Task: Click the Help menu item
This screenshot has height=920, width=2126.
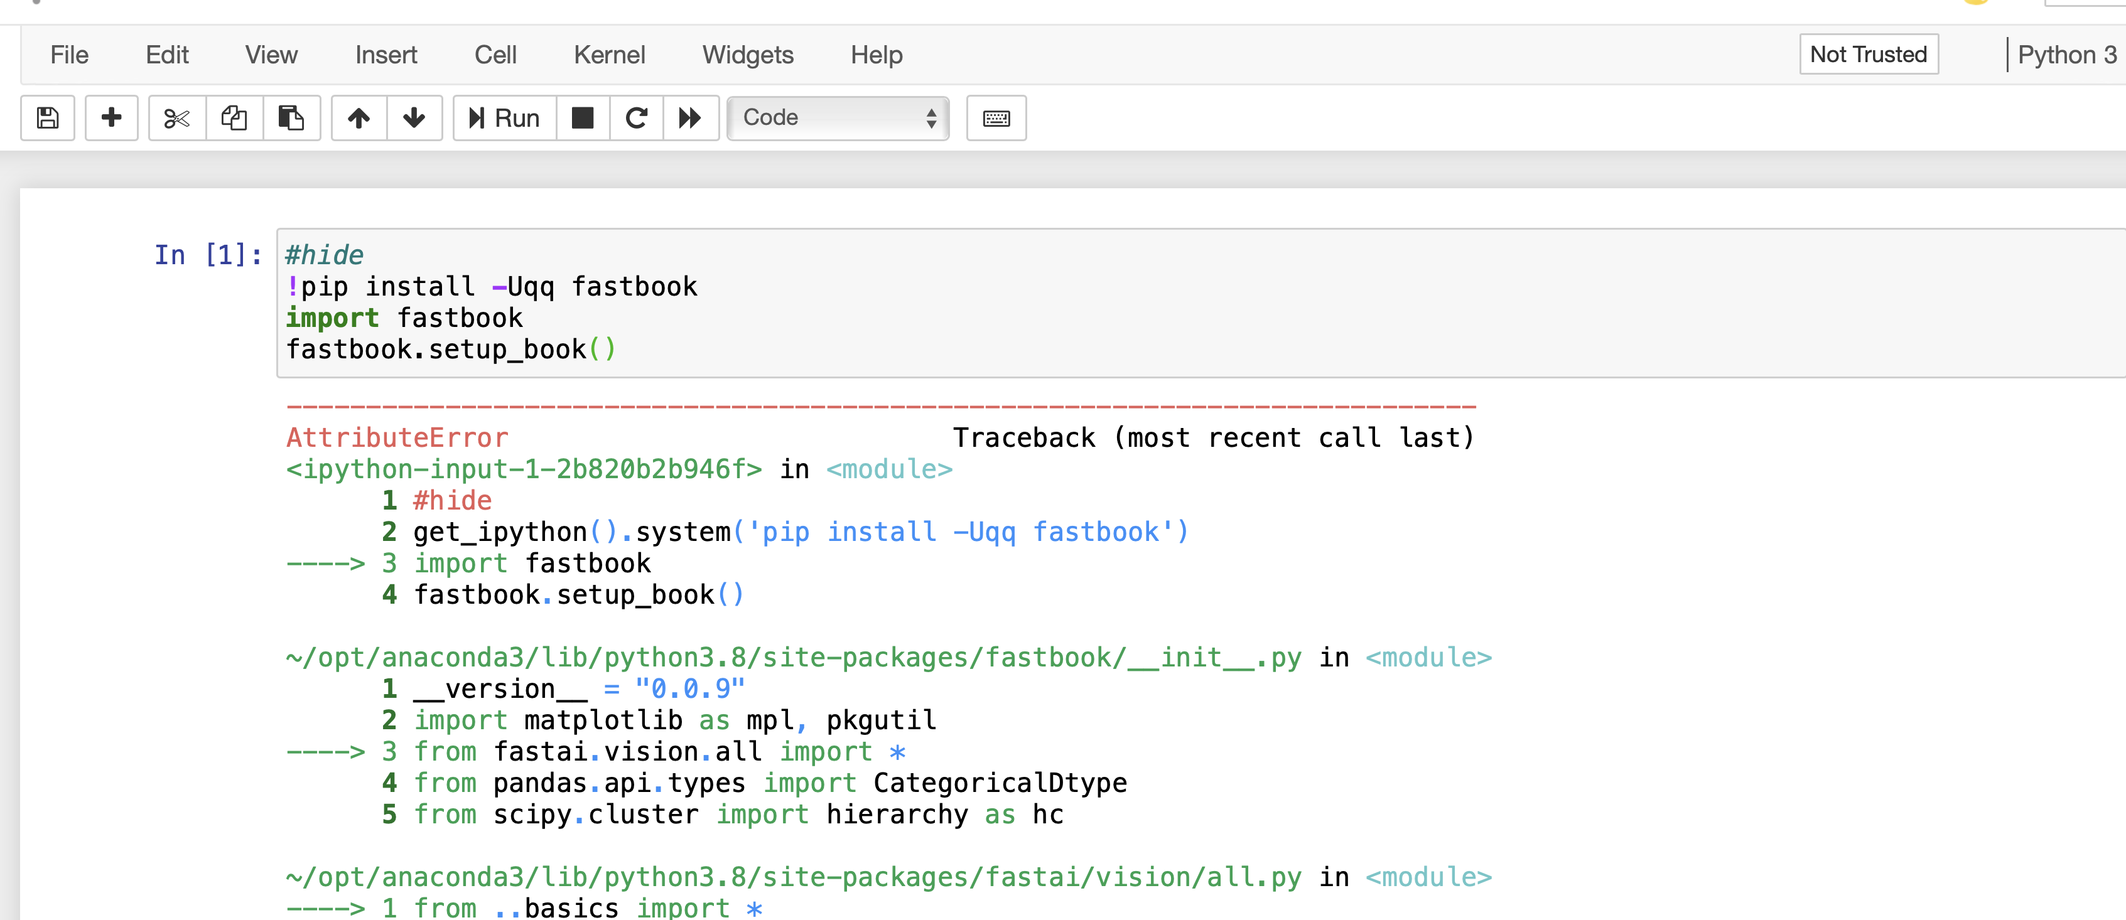Action: (875, 53)
